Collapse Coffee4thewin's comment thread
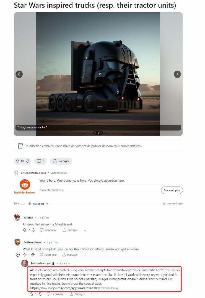 18,255
